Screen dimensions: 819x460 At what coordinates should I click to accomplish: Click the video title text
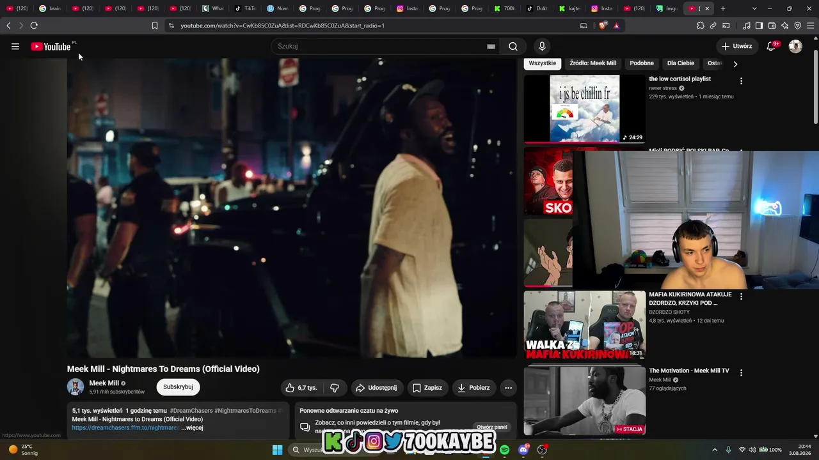click(163, 369)
